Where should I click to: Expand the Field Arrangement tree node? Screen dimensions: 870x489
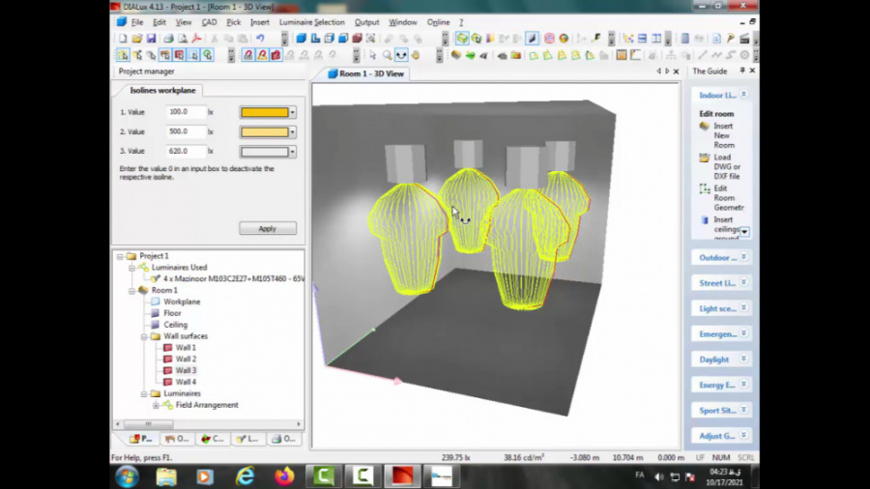click(156, 405)
